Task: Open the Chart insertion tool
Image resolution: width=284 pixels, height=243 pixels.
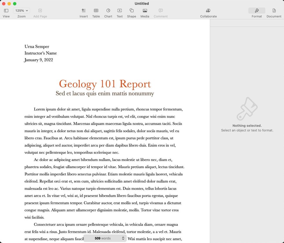Action: (108, 12)
